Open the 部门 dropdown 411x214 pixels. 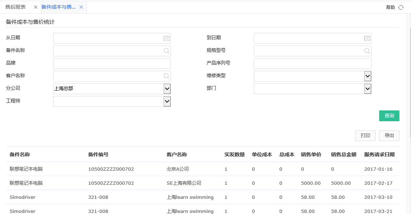tap(368, 88)
